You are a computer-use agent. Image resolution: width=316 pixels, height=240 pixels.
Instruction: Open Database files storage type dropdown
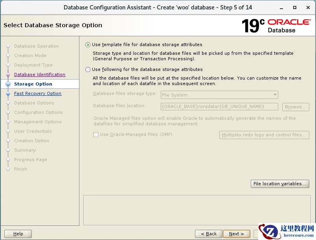(x=219, y=95)
